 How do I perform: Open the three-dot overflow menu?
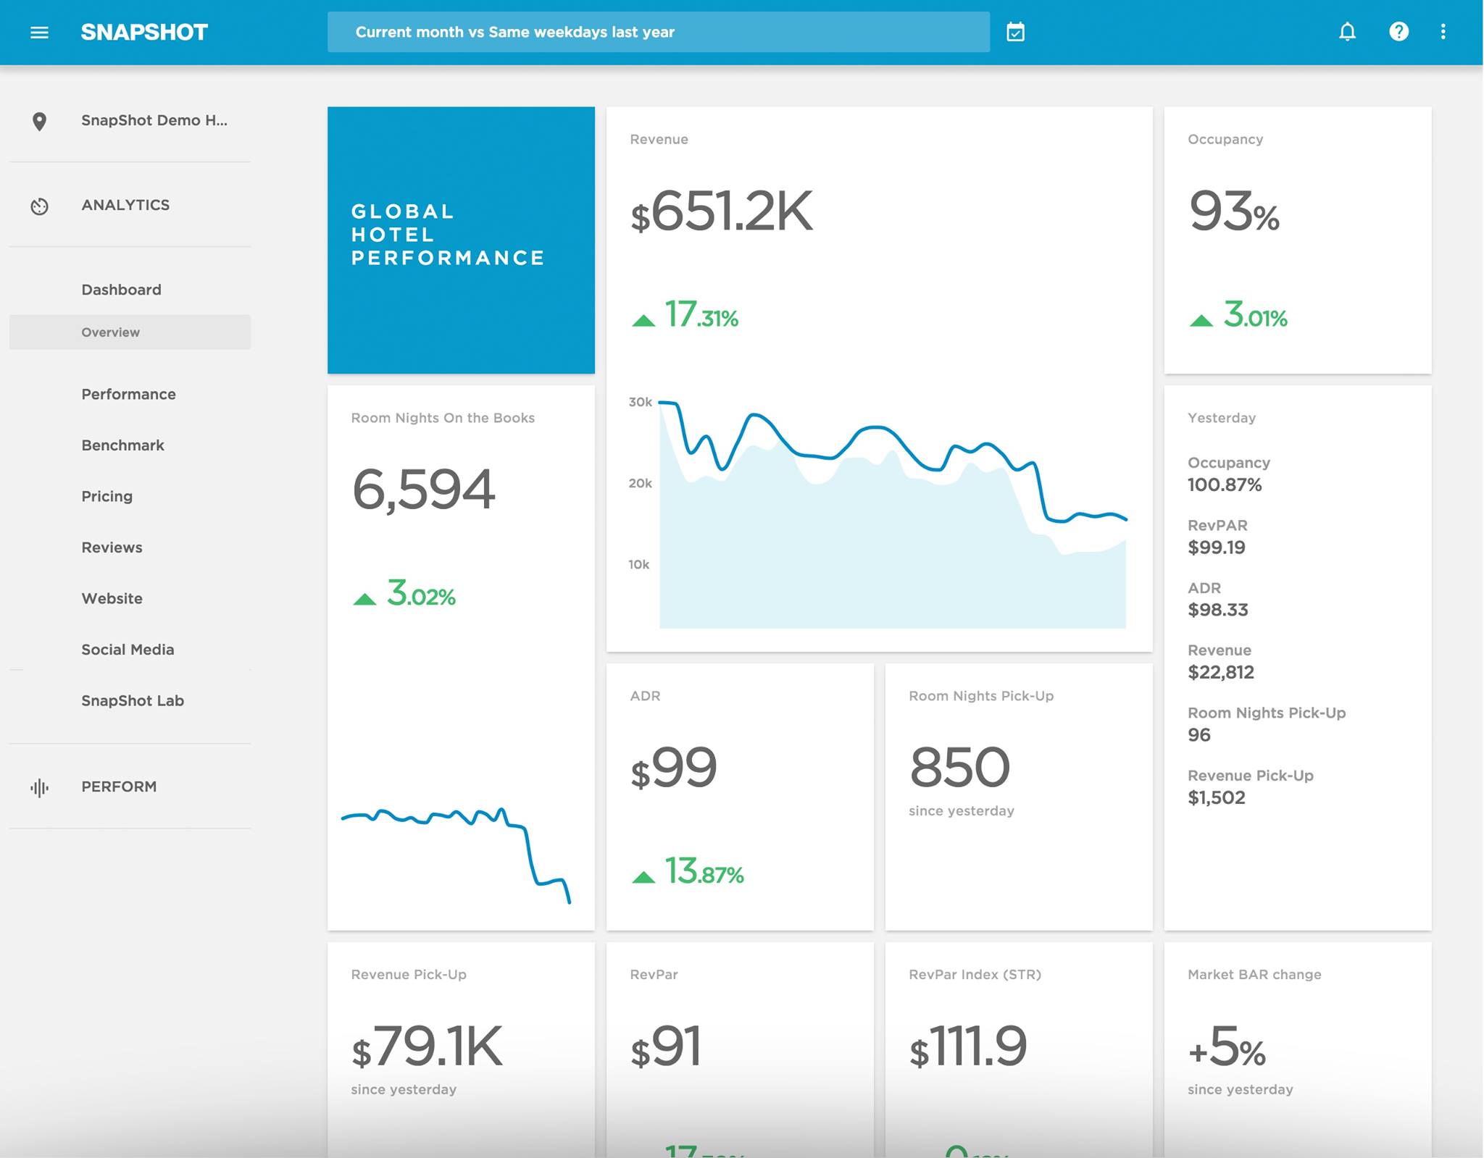[x=1443, y=32]
